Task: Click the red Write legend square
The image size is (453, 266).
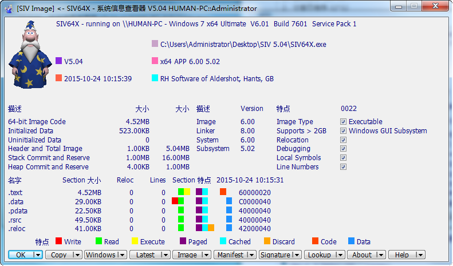Action: [58, 241]
